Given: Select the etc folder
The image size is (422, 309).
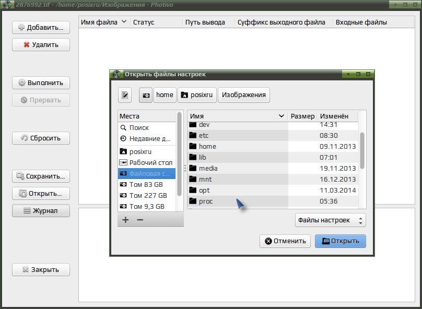Looking at the screenshot, I should point(273,136).
